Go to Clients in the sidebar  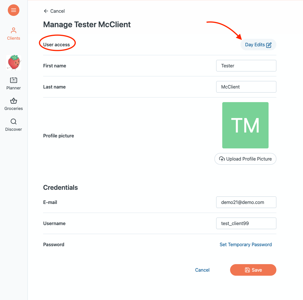pyautogui.click(x=14, y=34)
